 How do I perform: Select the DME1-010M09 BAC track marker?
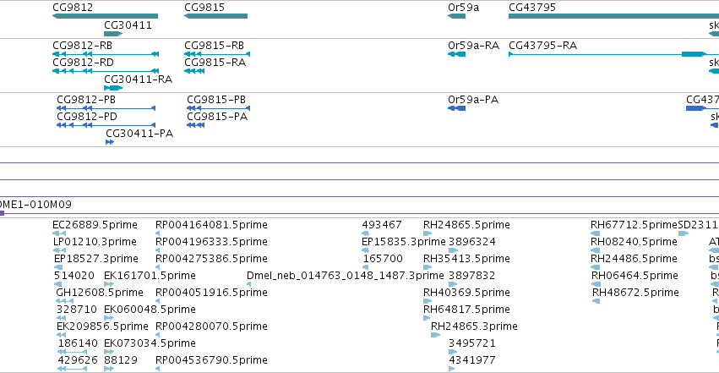(x=2, y=213)
